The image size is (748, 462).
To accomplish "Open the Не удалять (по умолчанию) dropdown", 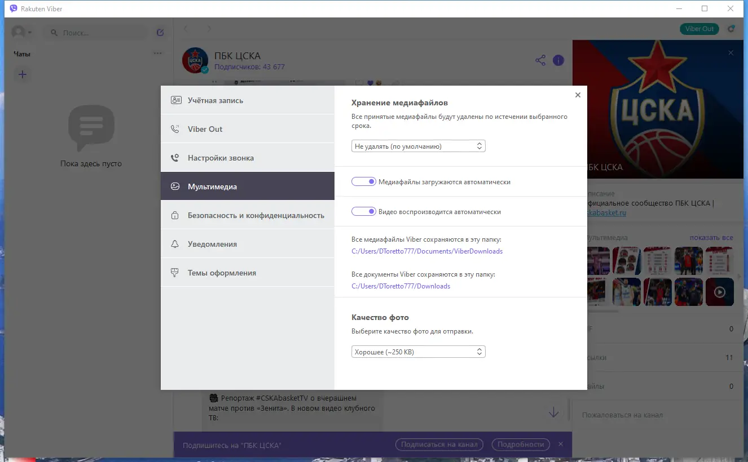I will (x=418, y=146).
